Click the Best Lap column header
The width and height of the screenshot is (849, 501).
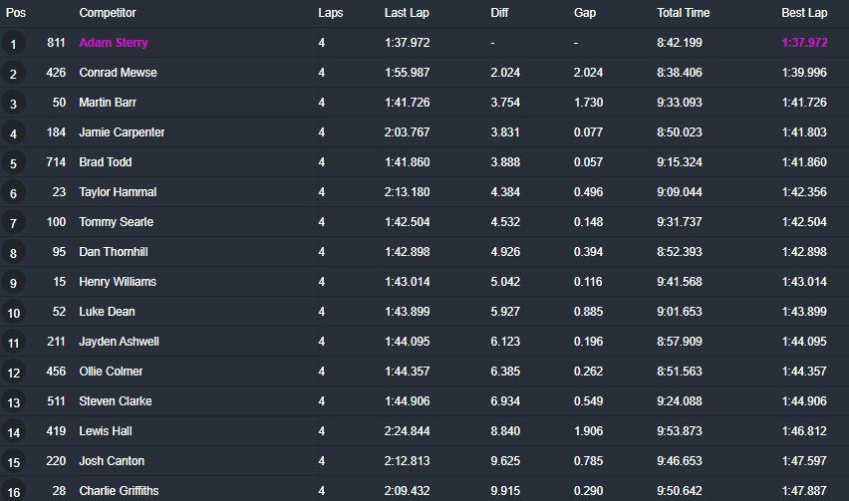tap(804, 13)
